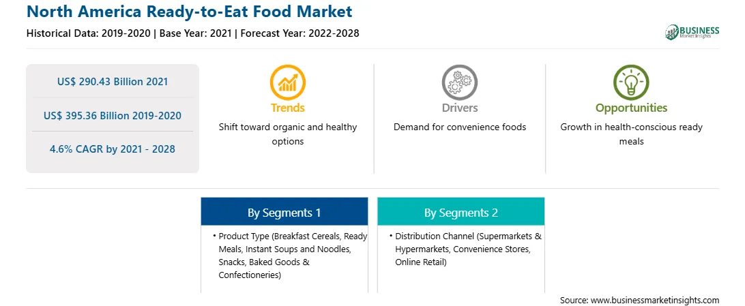The height and width of the screenshot is (306, 745).
Task: Select the By Segments 2 header
Action: pos(461,211)
